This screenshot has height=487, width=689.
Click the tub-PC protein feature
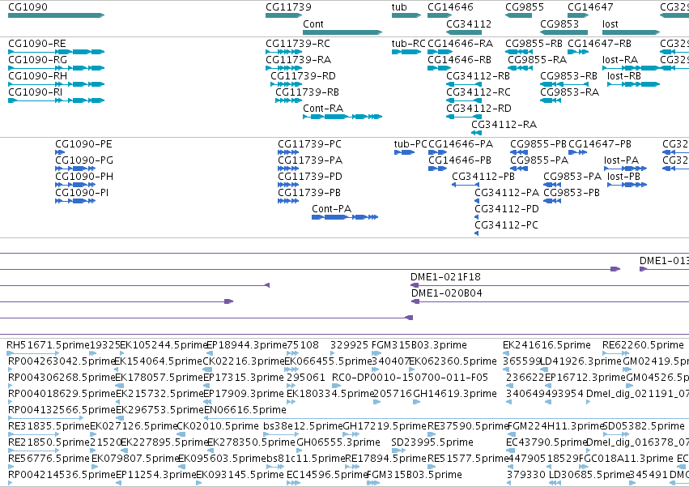click(404, 152)
